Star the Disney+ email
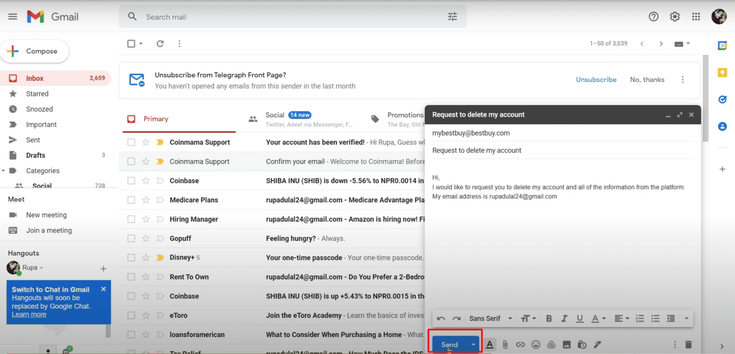 pos(146,258)
